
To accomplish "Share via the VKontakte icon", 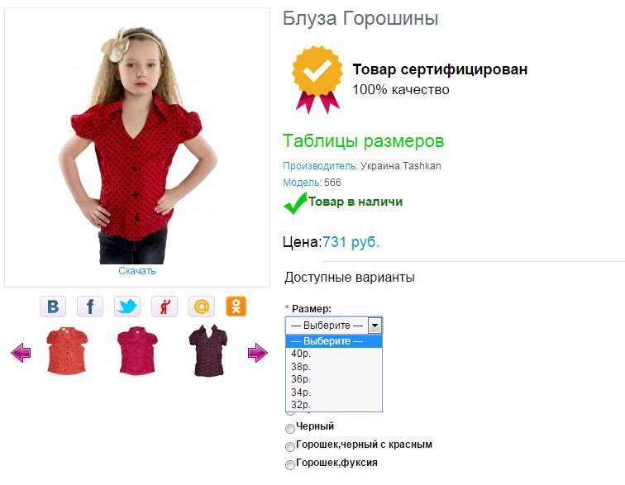I will pyautogui.click(x=53, y=307).
